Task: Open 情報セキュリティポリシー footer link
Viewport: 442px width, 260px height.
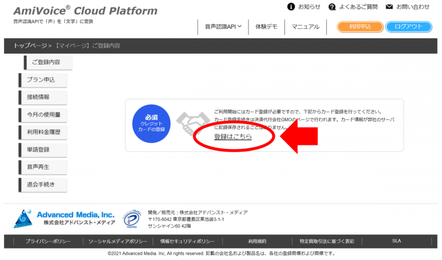Action: [187, 241]
